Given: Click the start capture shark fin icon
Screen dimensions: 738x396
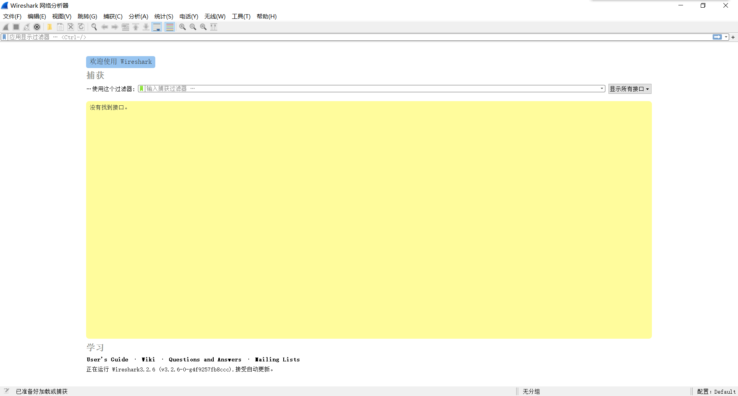Looking at the screenshot, I should (x=6, y=27).
